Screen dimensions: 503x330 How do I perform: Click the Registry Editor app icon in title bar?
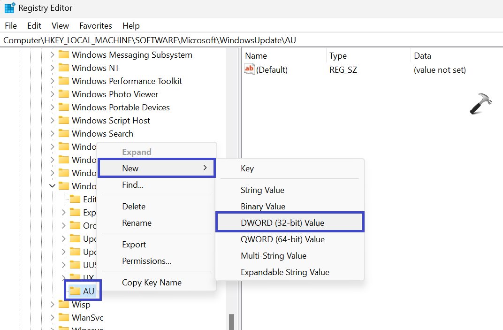[9, 8]
